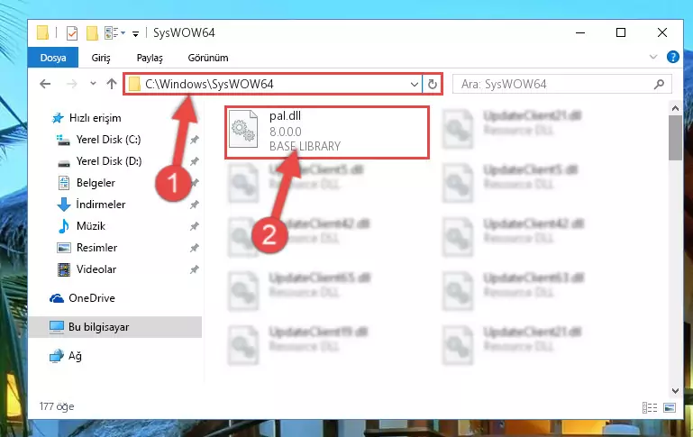Click the layout options icon in title bar

click(x=114, y=33)
